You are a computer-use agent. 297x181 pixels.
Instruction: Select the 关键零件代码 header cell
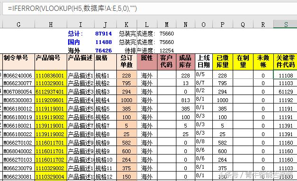[285, 62]
